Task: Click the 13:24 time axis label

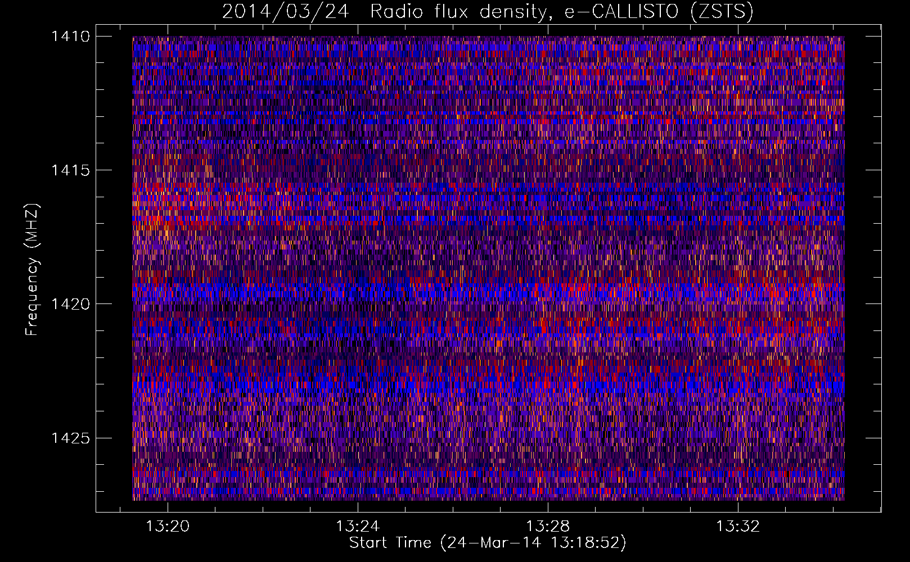Action: pos(358,527)
